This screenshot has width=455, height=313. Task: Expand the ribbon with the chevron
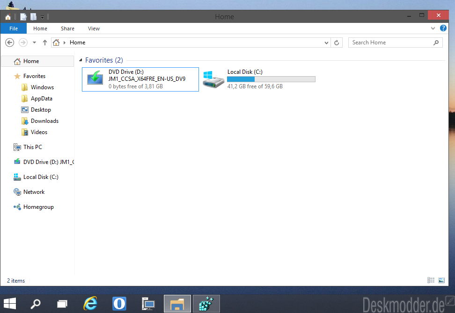tap(433, 28)
